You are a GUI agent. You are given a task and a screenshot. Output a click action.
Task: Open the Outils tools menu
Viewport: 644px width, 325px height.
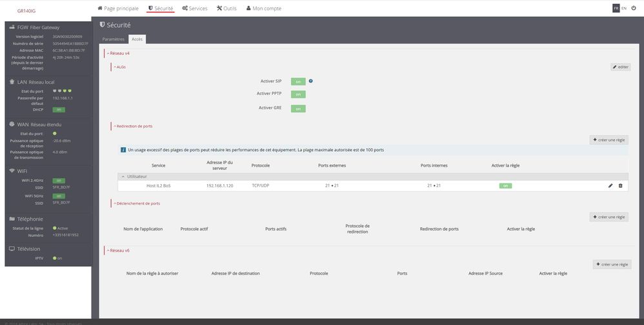tap(226, 8)
